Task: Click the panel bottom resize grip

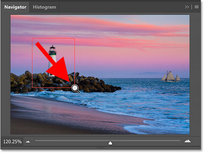Action: tap(100, 148)
